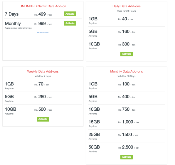Click the UNLIMITED Netflix Data Add-on heading

tap(43, 6)
